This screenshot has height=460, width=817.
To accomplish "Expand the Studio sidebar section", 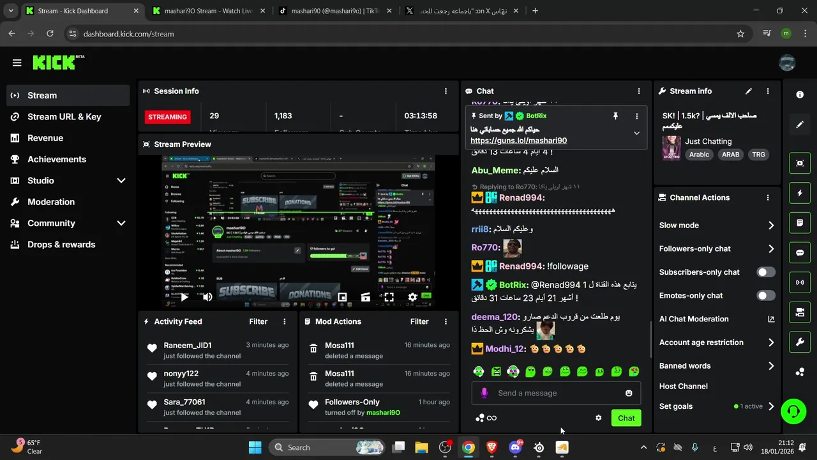I will point(68,180).
